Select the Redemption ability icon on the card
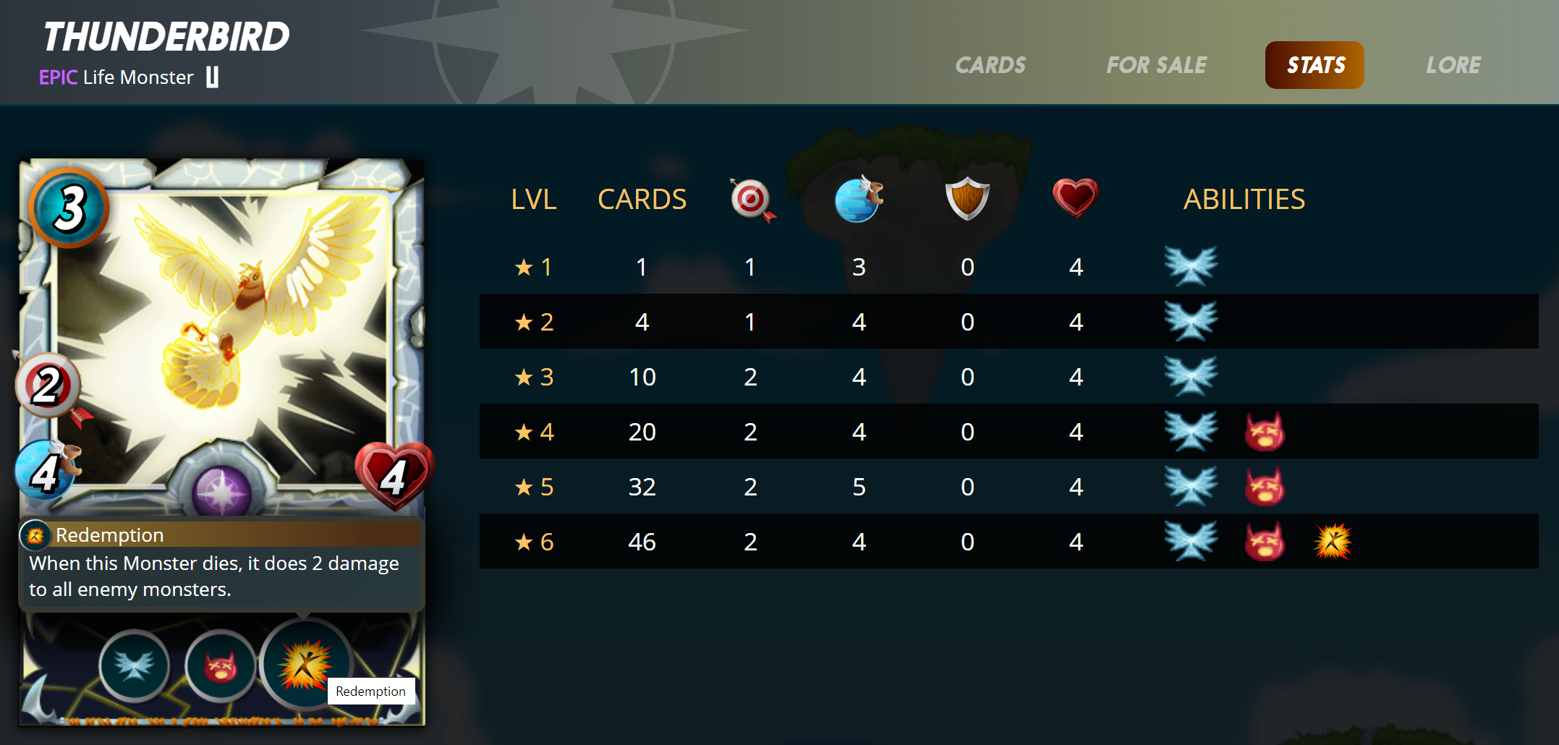The height and width of the screenshot is (745, 1559). coord(307,664)
